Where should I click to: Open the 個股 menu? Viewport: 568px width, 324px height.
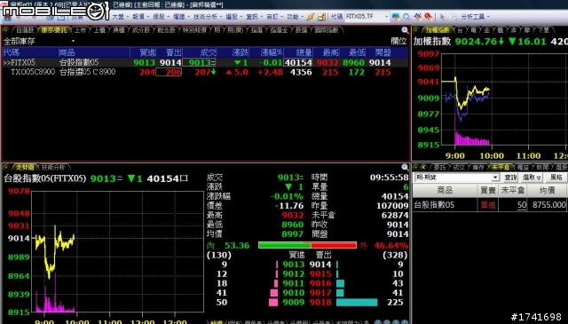(x=161, y=17)
